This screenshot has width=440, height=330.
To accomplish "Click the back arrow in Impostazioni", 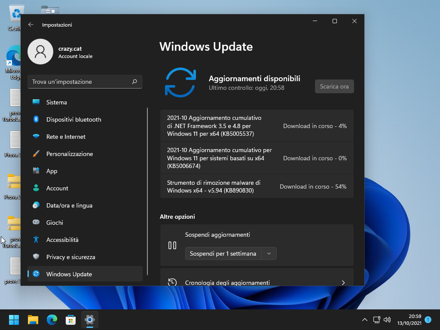I will point(31,24).
